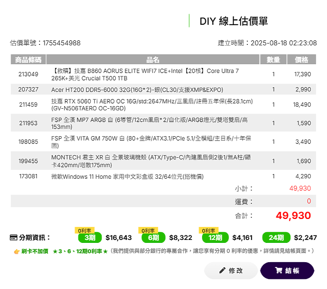
Task: Click barcode 213049
Action: 29,74
